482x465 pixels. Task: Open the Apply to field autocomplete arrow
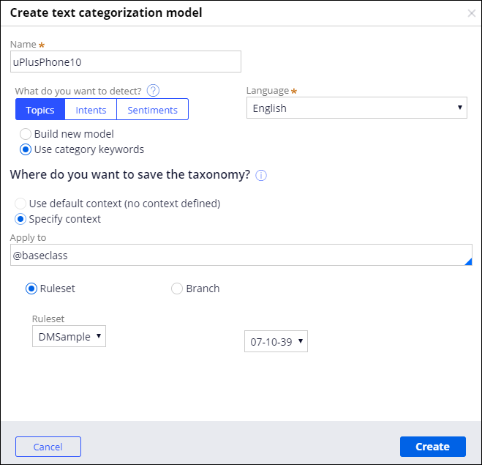tap(467, 261)
